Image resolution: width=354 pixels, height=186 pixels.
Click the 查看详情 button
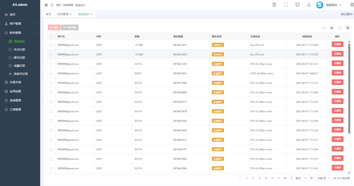click(70, 27)
